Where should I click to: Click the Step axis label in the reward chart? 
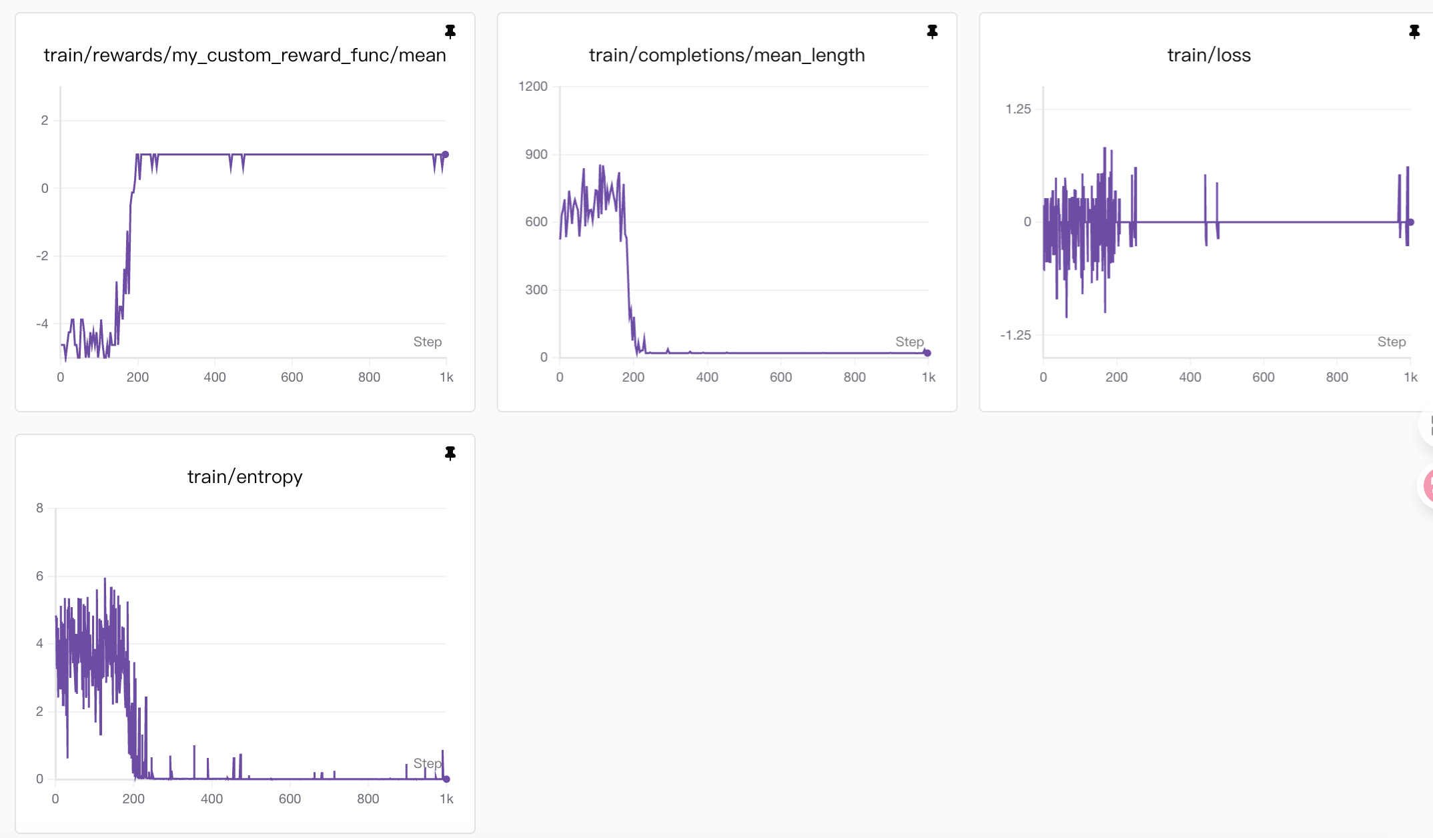coord(428,342)
